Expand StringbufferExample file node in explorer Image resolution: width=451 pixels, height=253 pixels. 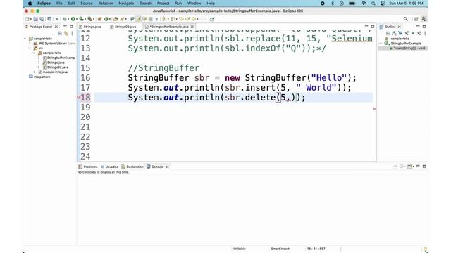pyautogui.click(x=39, y=58)
